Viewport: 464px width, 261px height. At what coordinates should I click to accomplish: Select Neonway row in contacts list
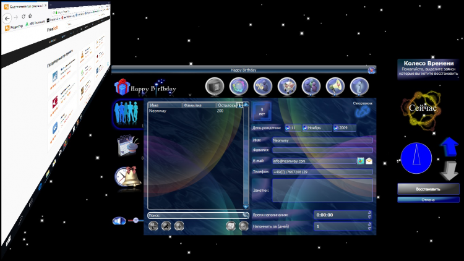186,111
